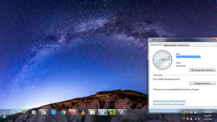
Task: Switch to the Additional Clocks tab
Action: pyautogui.click(x=170, y=45)
